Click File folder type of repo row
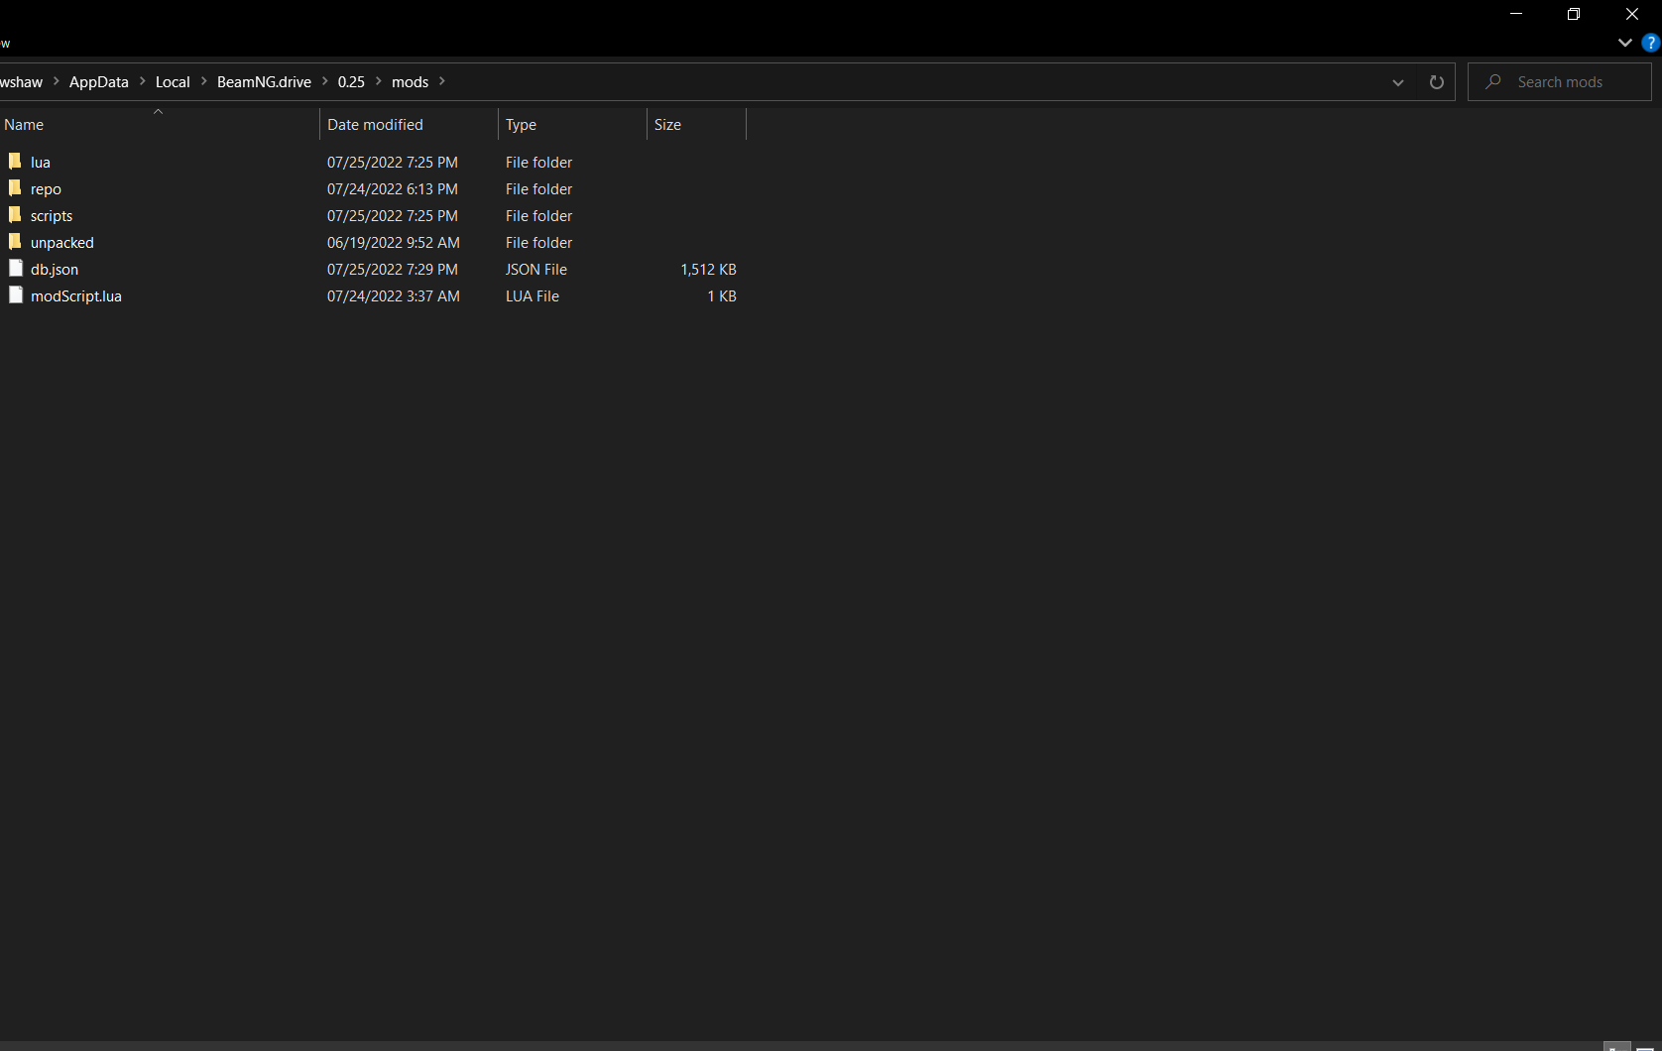This screenshot has height=1051, width=1662. click(539, 189)
